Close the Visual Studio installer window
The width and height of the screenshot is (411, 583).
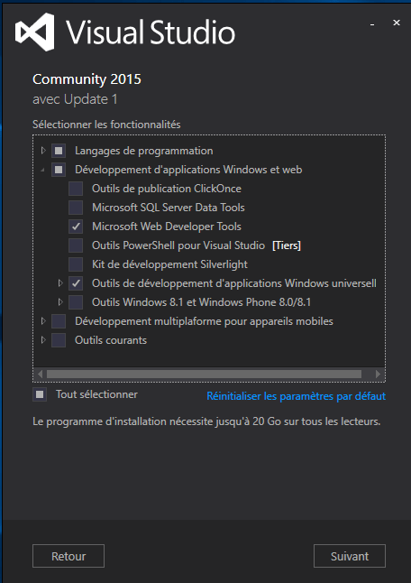click(x=397, y=23)
